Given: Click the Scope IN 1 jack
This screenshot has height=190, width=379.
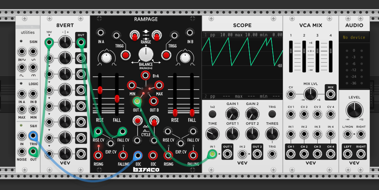Looking at the screenshot, I should pos(212,154).
